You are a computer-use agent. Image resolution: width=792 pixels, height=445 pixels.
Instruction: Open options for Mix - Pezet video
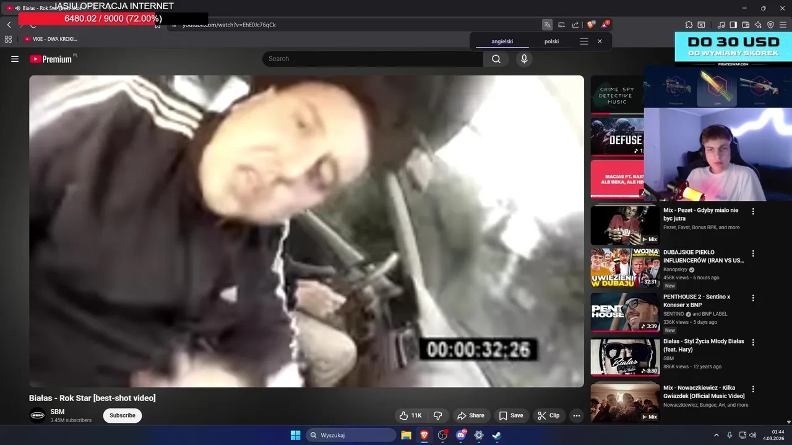[x=753, y=211]
